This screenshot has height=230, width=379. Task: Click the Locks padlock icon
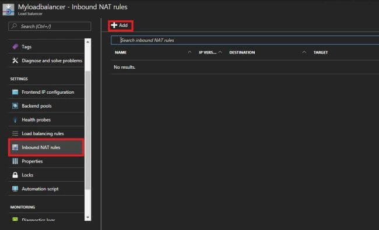pos(15,175)
